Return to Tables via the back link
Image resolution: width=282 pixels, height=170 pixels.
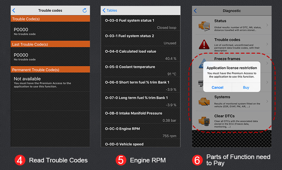(109, 10)
